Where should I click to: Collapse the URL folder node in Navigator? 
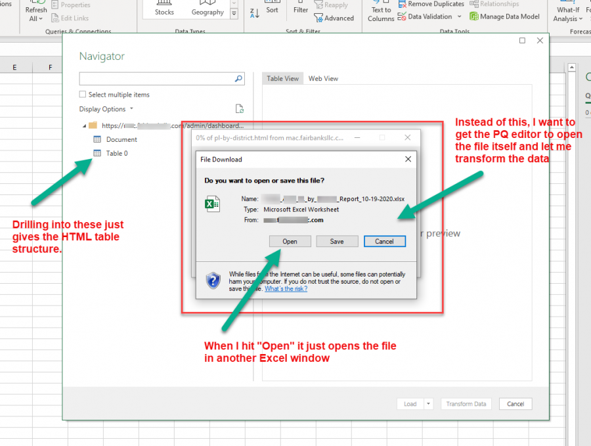[85, 126]
